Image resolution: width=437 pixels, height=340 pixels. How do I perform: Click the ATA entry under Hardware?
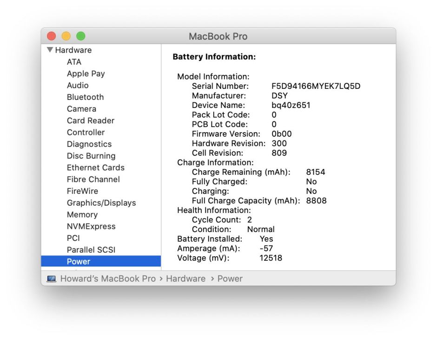point(73,61)
